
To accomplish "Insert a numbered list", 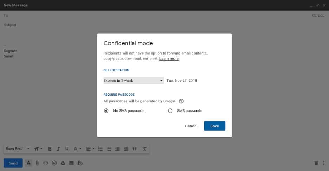I will [100, 149].
